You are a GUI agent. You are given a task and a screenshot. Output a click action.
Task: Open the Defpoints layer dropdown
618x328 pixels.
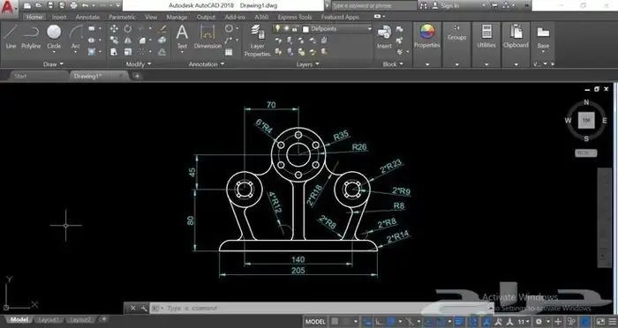click(369, 28)
